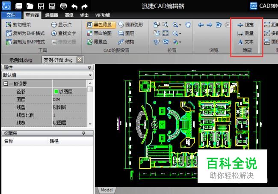Viewport: 278px width, 194px height.
Task: Close the 案例-详图.dwg tab
Action: (x=80, y=60)
